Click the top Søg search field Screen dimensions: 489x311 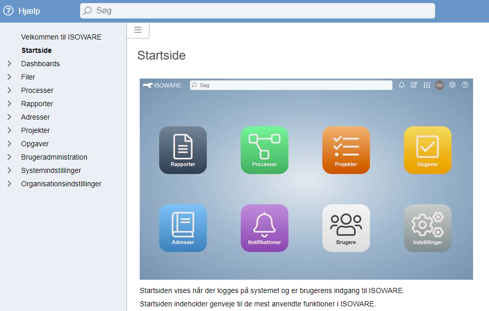[257, 11]
